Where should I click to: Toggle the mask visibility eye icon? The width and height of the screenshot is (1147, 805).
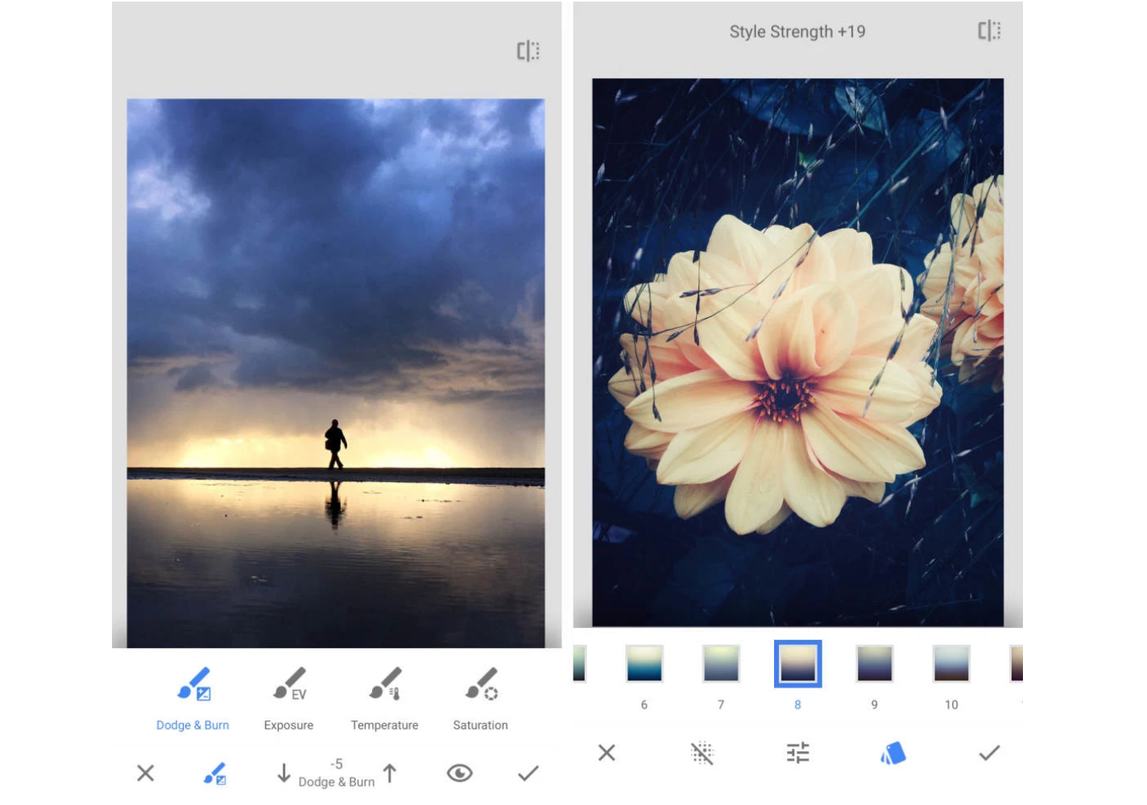459,774
